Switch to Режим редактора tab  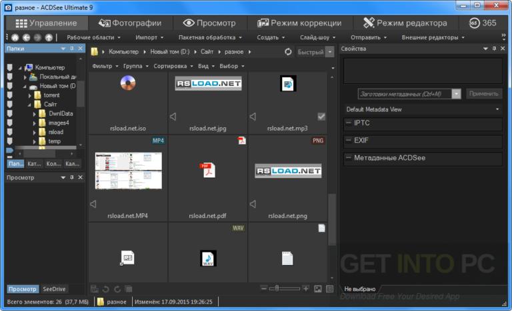pyautogui.click(x=405, y=23)
